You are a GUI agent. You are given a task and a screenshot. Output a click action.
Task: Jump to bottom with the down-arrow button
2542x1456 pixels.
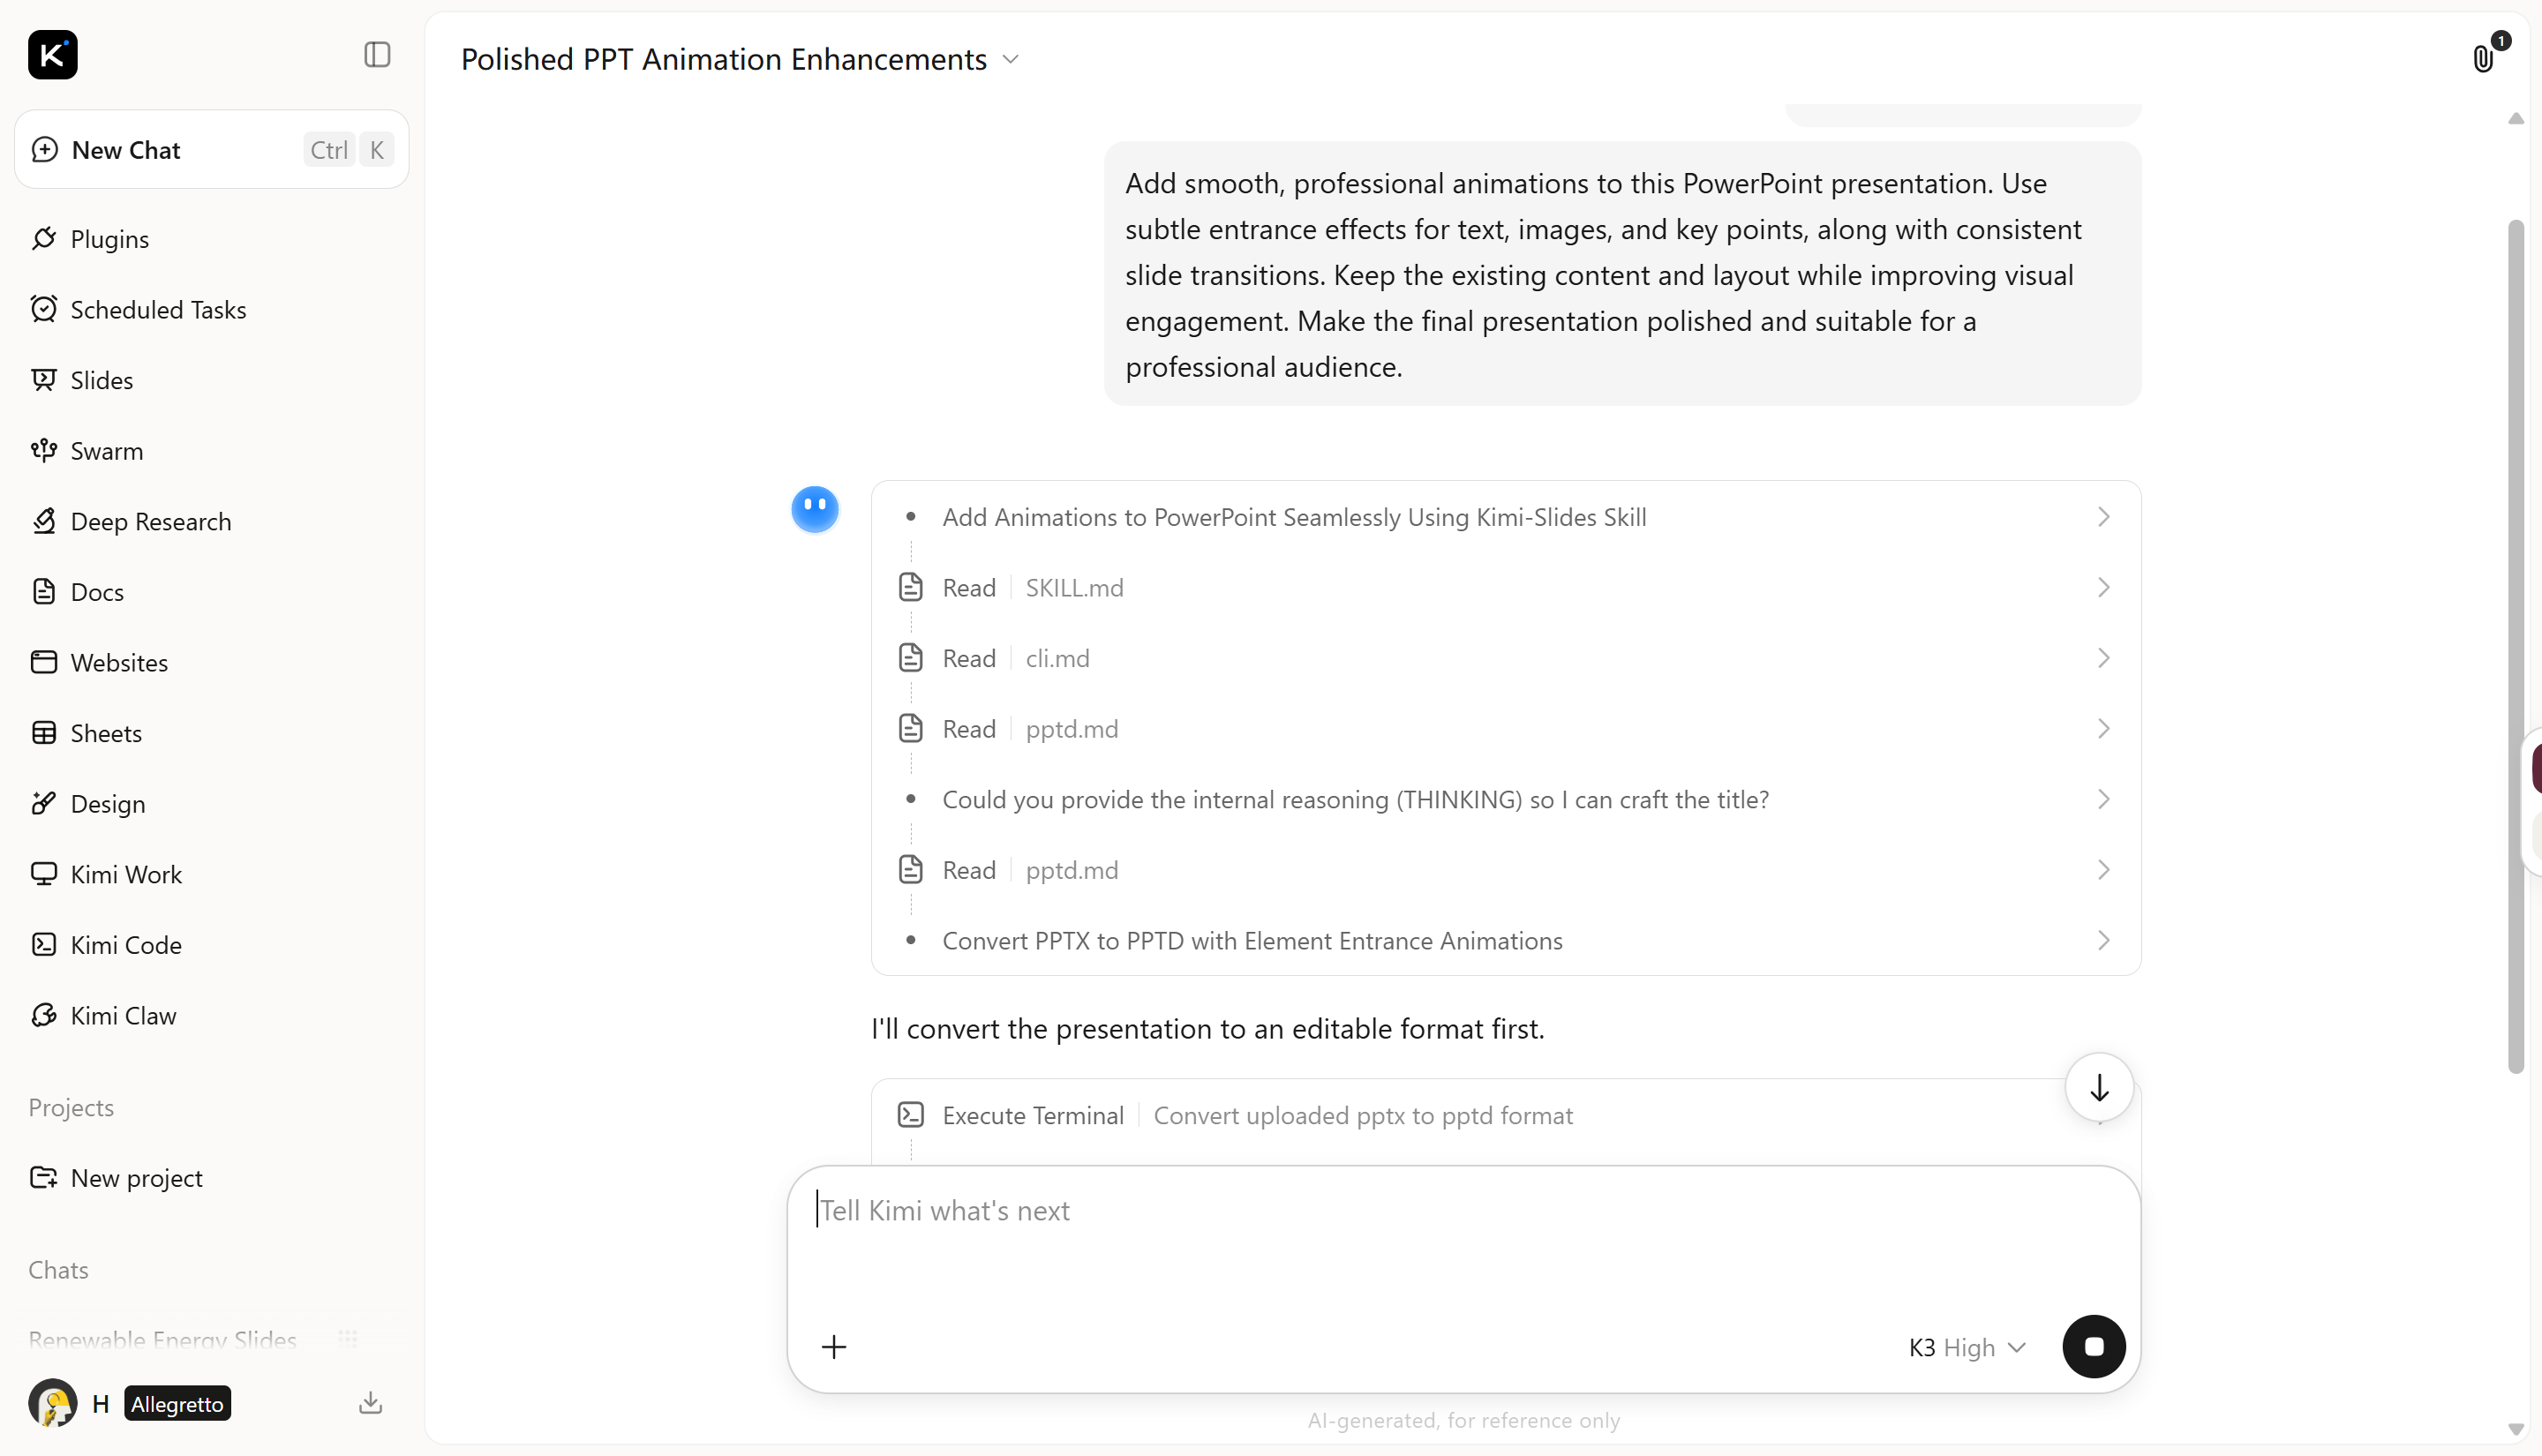click(2099, 1087)
